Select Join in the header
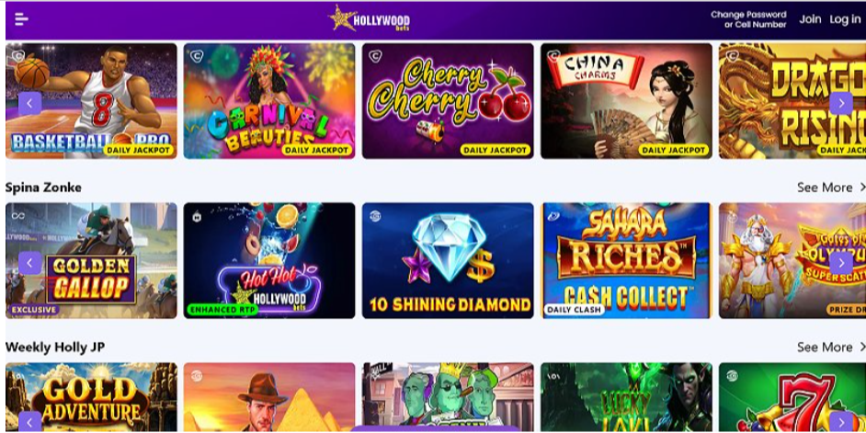Viewport: 866px width, 433px height. (x=810, y=19)
